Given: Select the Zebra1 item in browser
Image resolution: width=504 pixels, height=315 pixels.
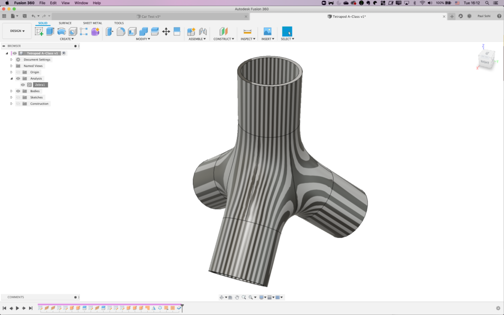Looking at the screenshot, I should click(40, 85).
